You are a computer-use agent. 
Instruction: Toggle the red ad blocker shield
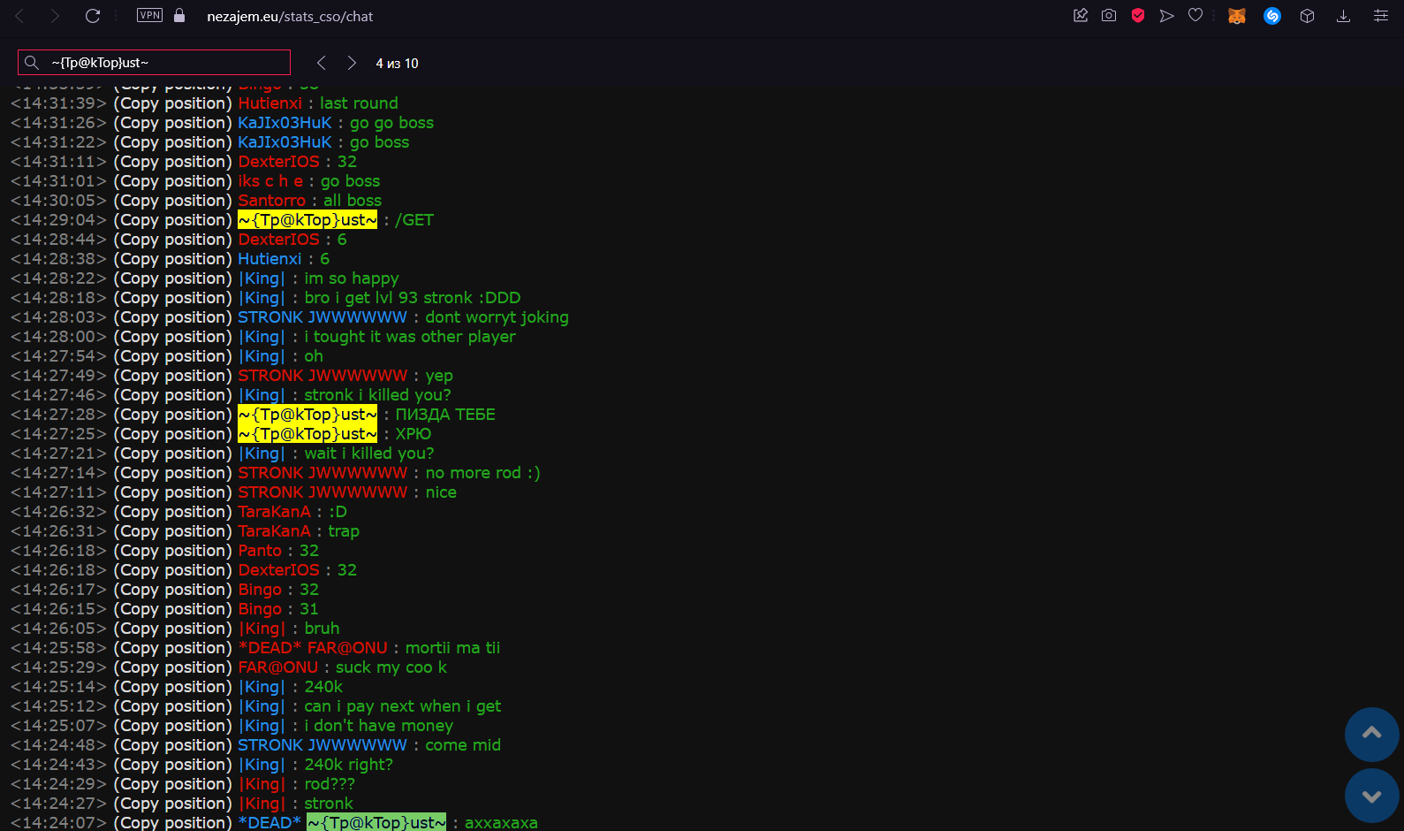click(x=1138, y=16)
